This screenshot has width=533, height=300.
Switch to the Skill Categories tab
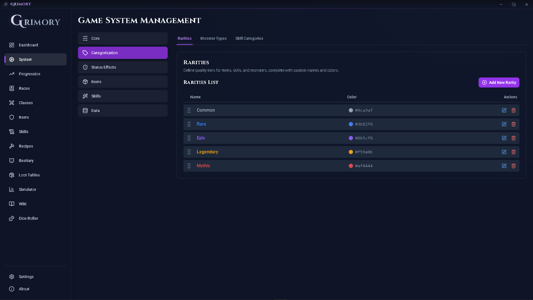249,38
